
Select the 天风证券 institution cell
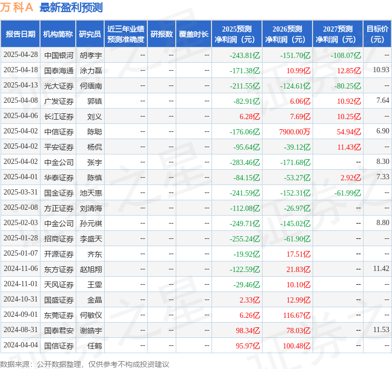click(x=59, y=284)
